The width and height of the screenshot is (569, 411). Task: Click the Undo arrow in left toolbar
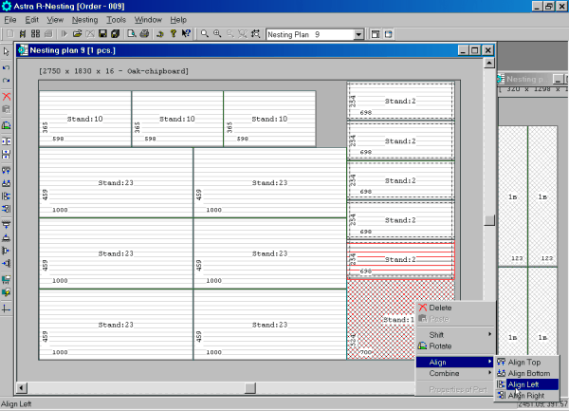pos(8,67)
